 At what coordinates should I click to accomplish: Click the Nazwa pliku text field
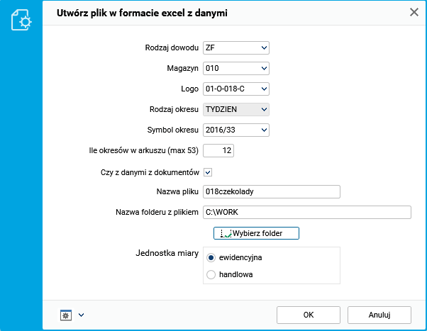click(x=272, y=191)
